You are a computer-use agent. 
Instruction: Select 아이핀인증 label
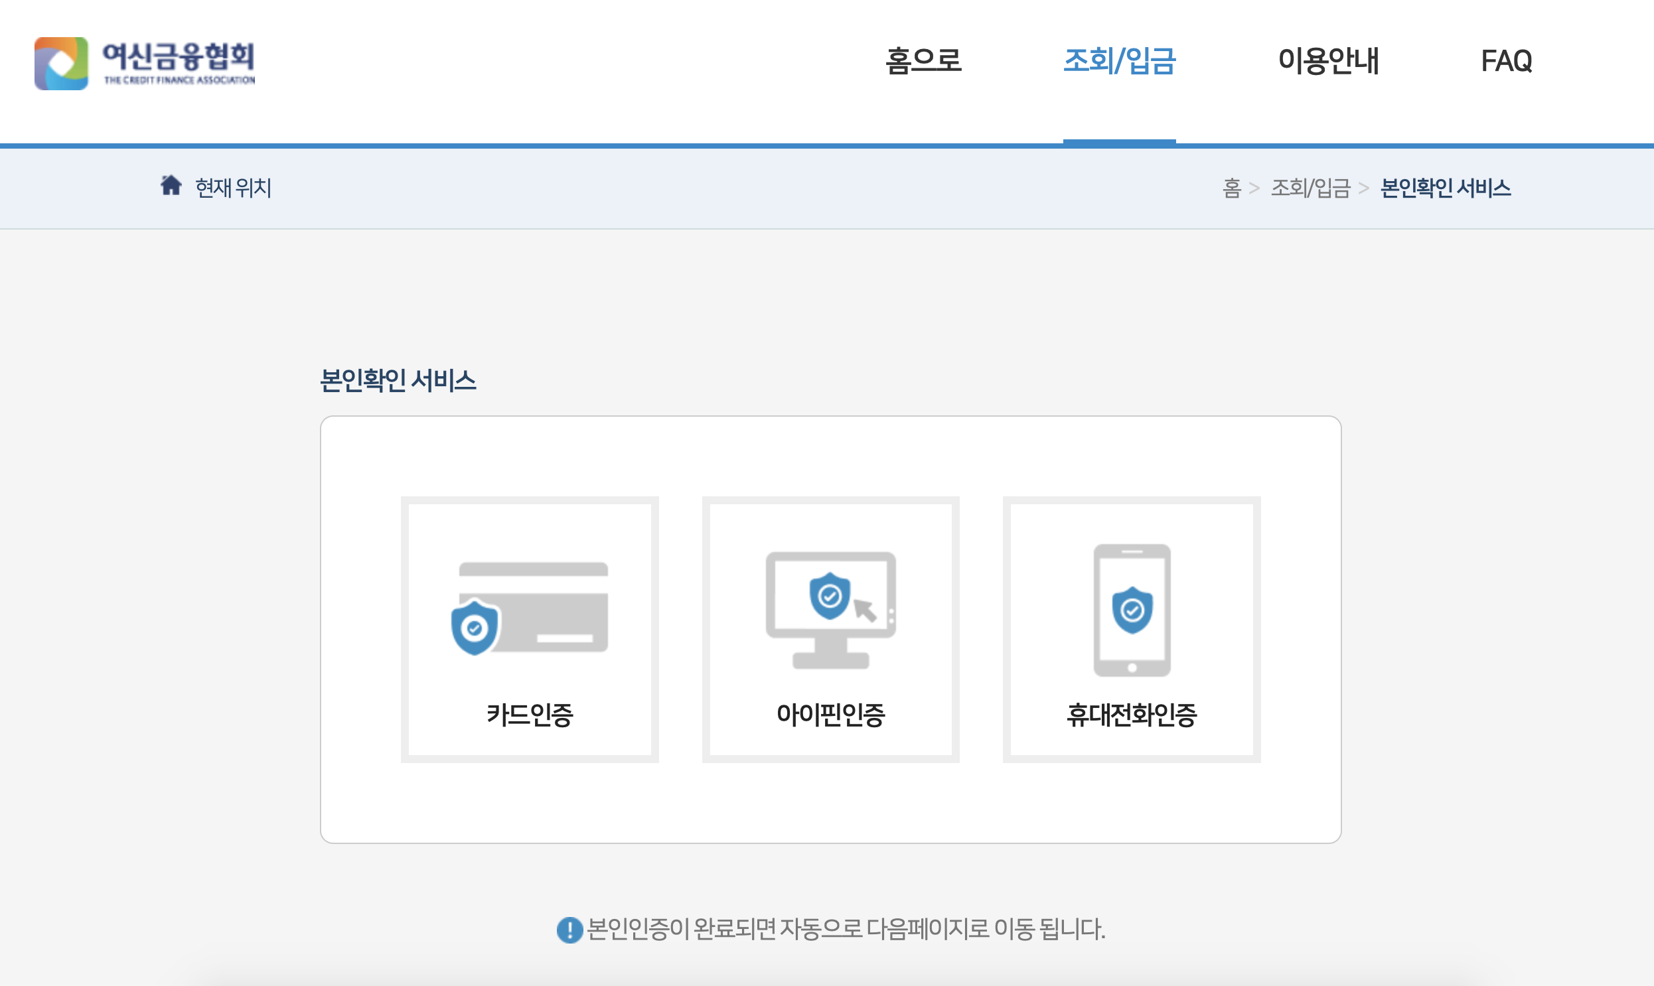pyautogui.click(x=831, y=715)
